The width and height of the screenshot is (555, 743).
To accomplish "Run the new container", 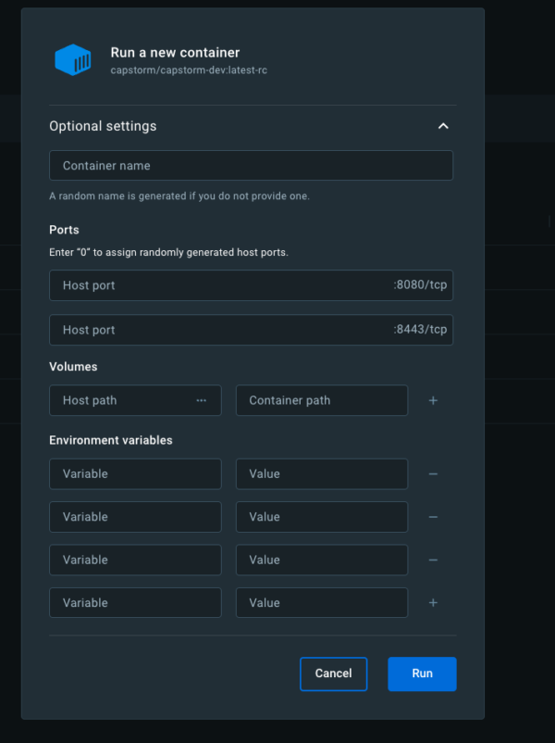I will 422,674.
